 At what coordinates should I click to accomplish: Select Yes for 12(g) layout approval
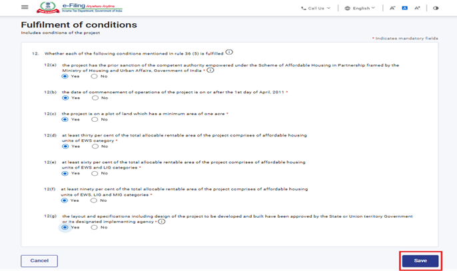coord(65,227)
